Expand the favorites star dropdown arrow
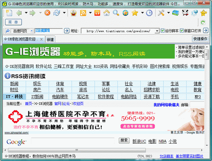 tap(142, 13)
